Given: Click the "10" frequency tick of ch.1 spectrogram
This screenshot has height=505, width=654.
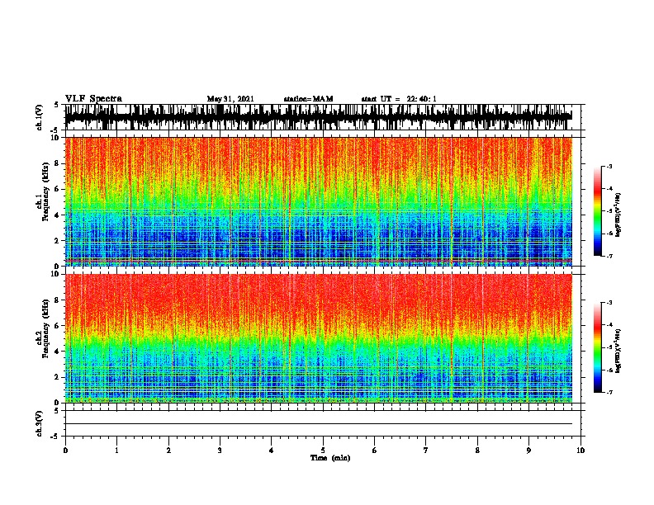Looking at the screenshot, I should click(x=55, y=138).
